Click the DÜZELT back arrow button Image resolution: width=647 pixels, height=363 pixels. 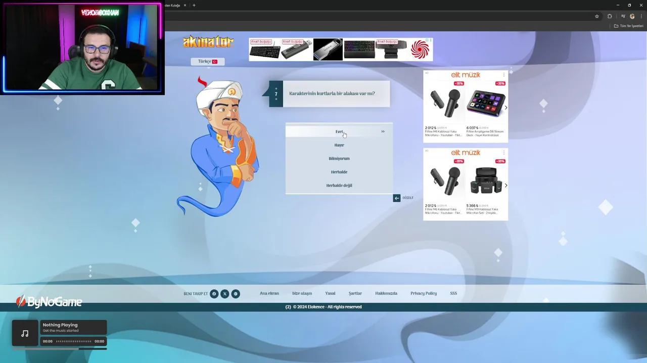point(397,198)
